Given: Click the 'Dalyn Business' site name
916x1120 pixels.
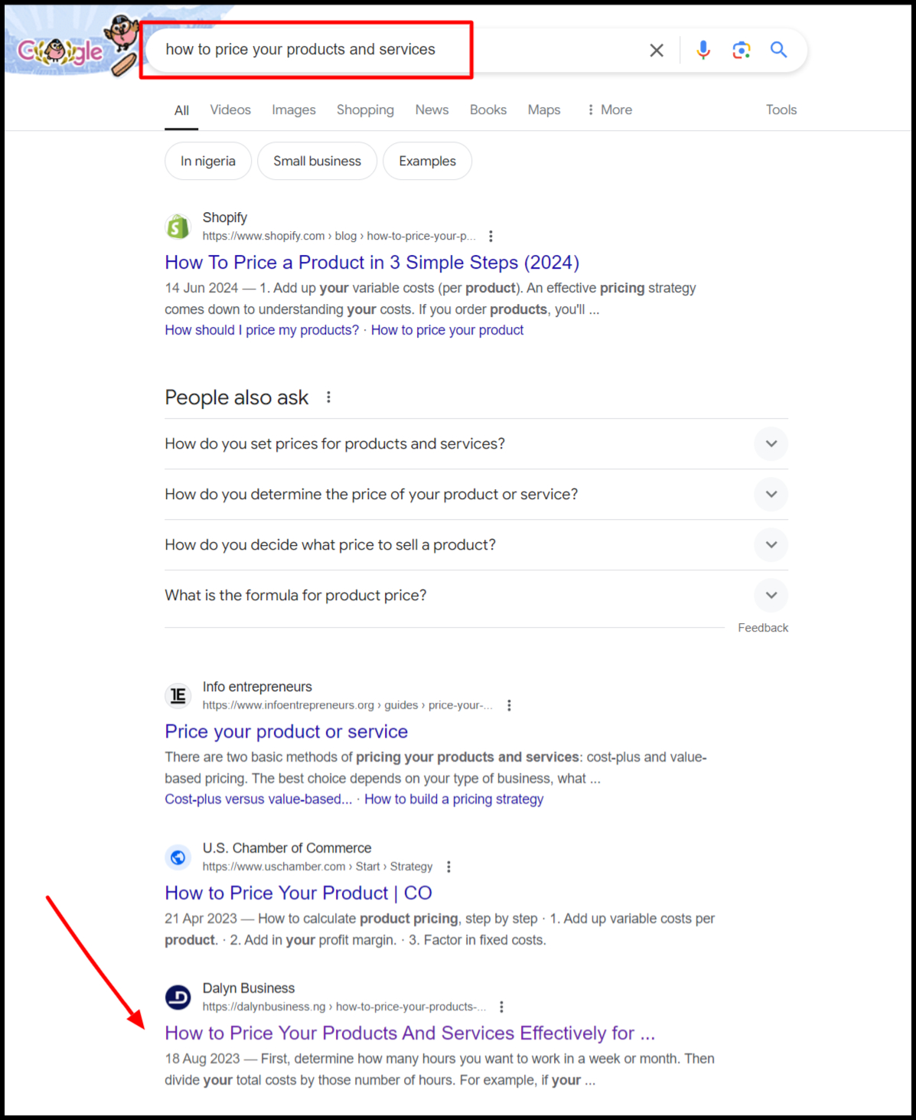Looking at the screenshot, I should pos(249,988).
